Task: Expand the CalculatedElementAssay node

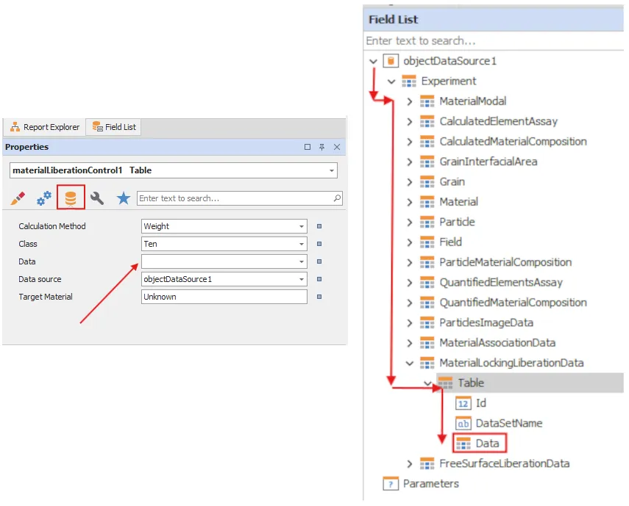Action: (410, 121)
